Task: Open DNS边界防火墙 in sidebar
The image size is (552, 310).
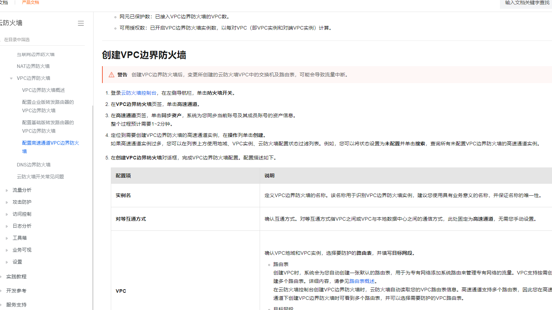Action: [34, 165]
